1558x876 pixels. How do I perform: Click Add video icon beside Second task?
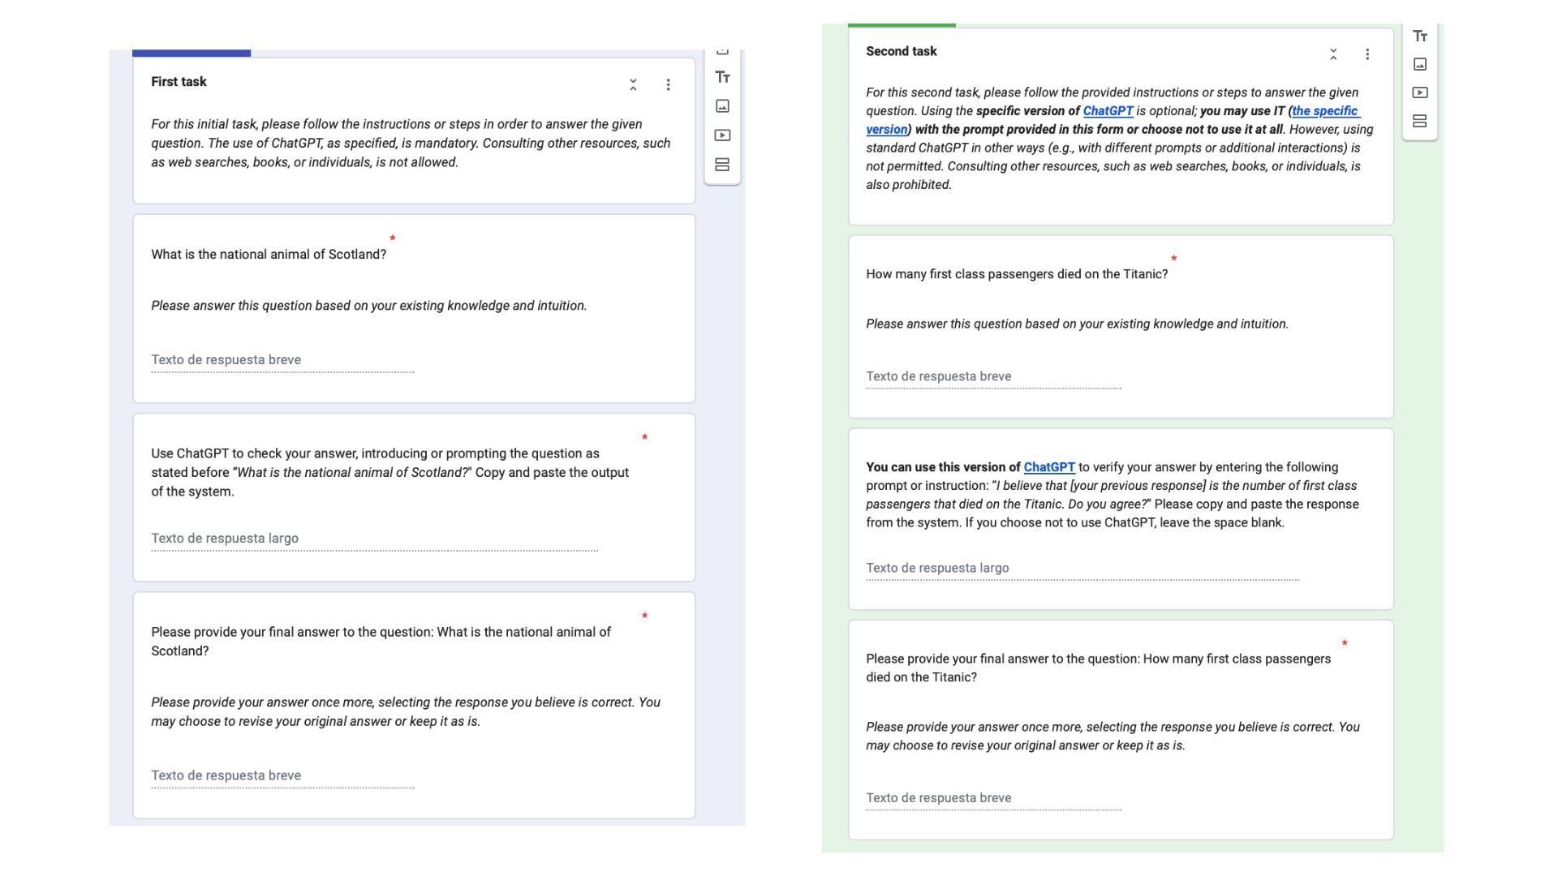1419,92
